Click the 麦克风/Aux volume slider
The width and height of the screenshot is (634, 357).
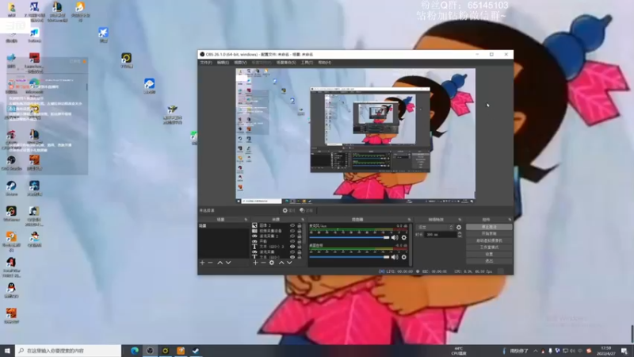pyautogui.click(x=349, y=237)
